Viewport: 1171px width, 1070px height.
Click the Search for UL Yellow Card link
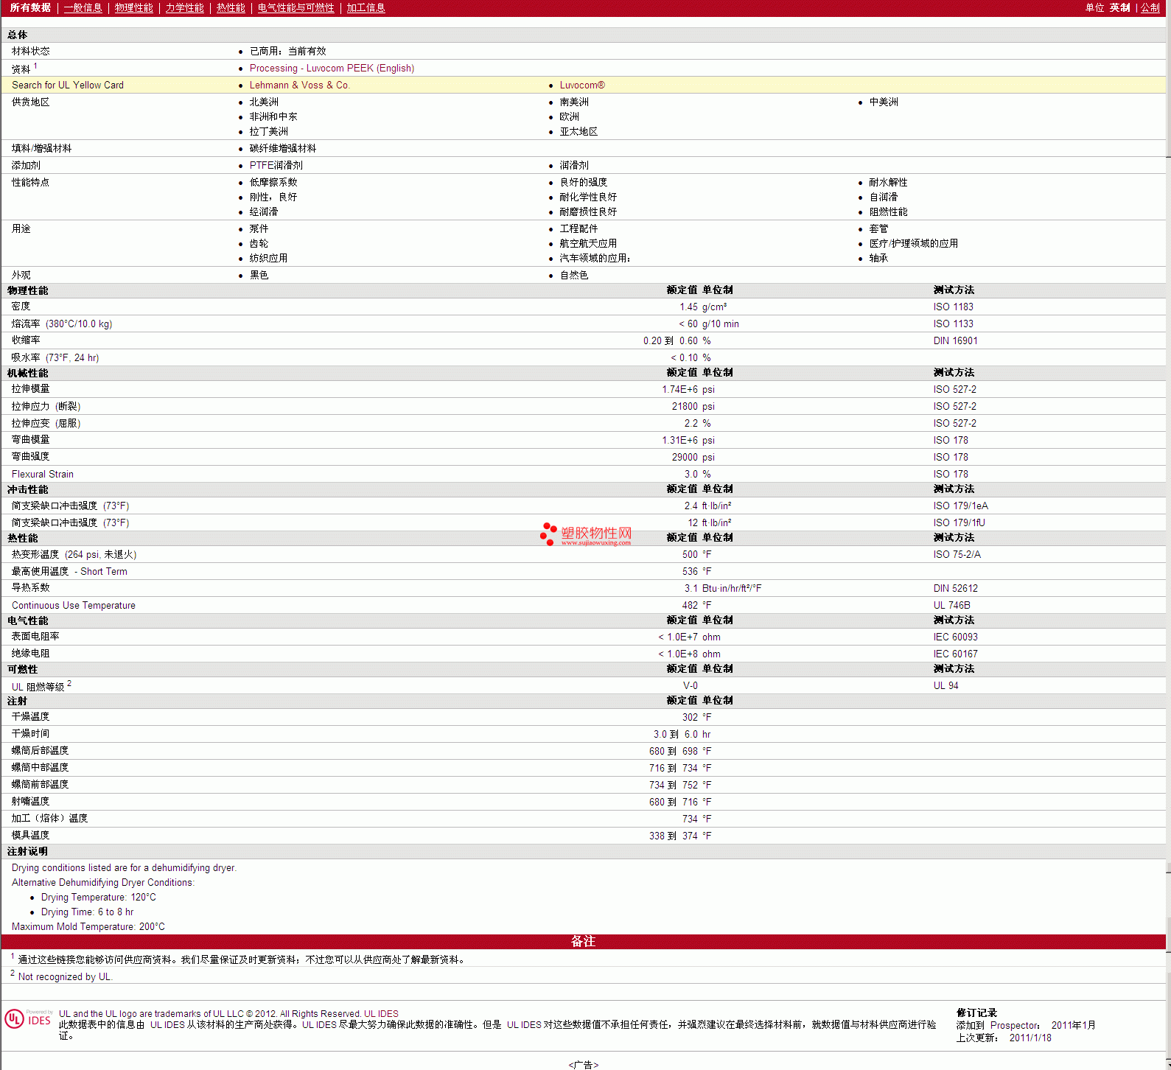[68, 85]
